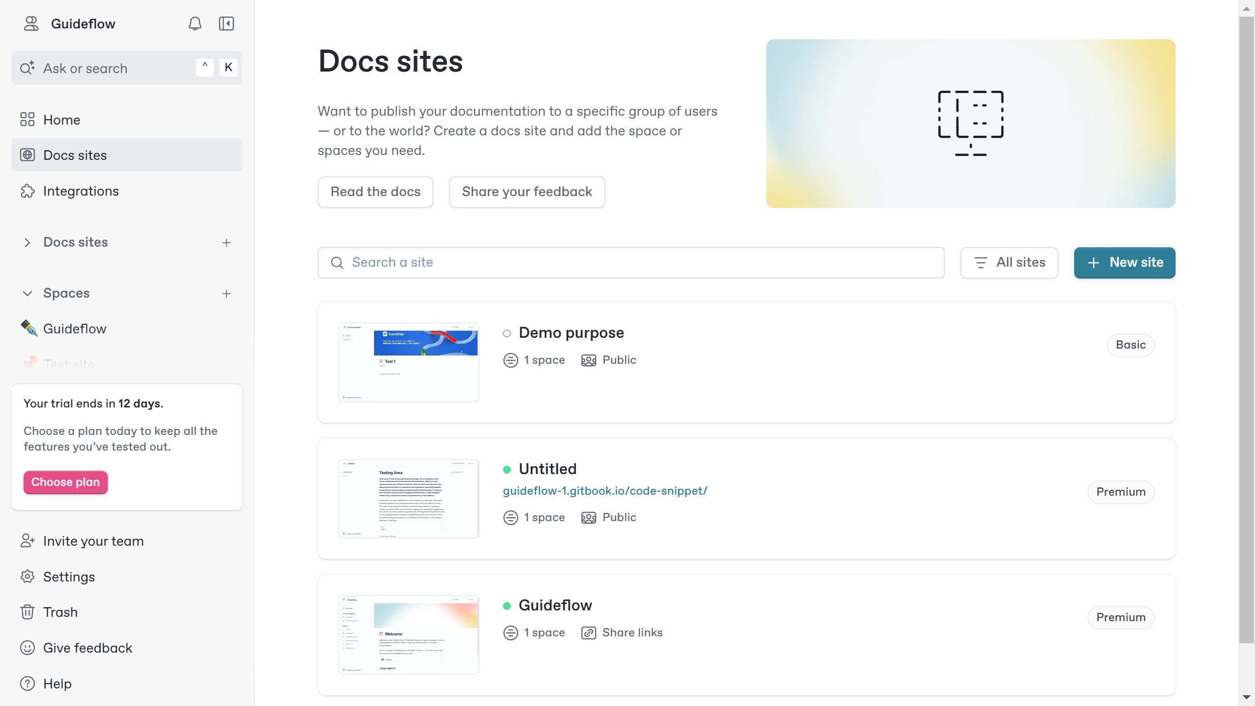
Task: Click the unpublished status dot on Demo purpose
Action: click(507, 333)
